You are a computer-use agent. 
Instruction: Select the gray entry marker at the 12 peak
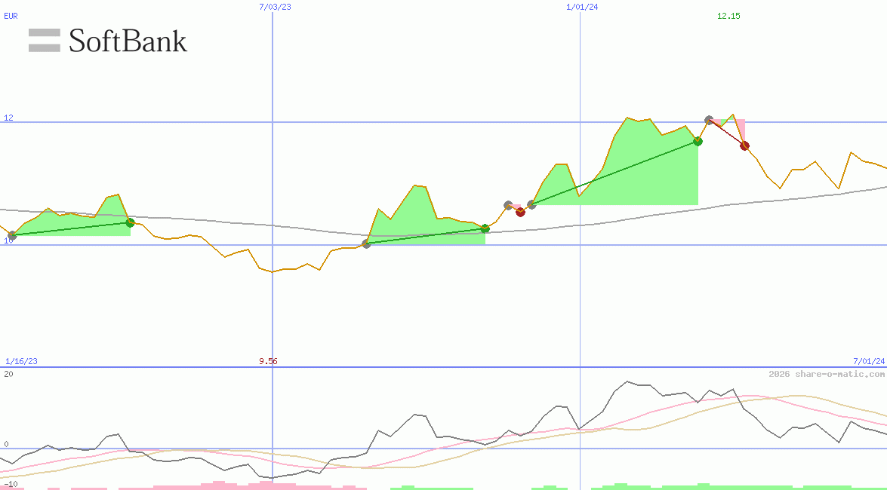709,118
